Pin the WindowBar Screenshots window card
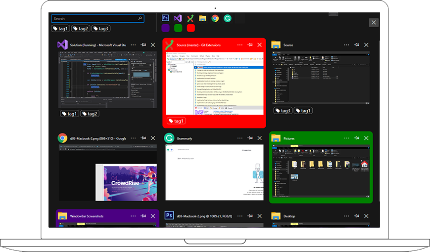Viewport: 430px width, 252px height. 143,216
